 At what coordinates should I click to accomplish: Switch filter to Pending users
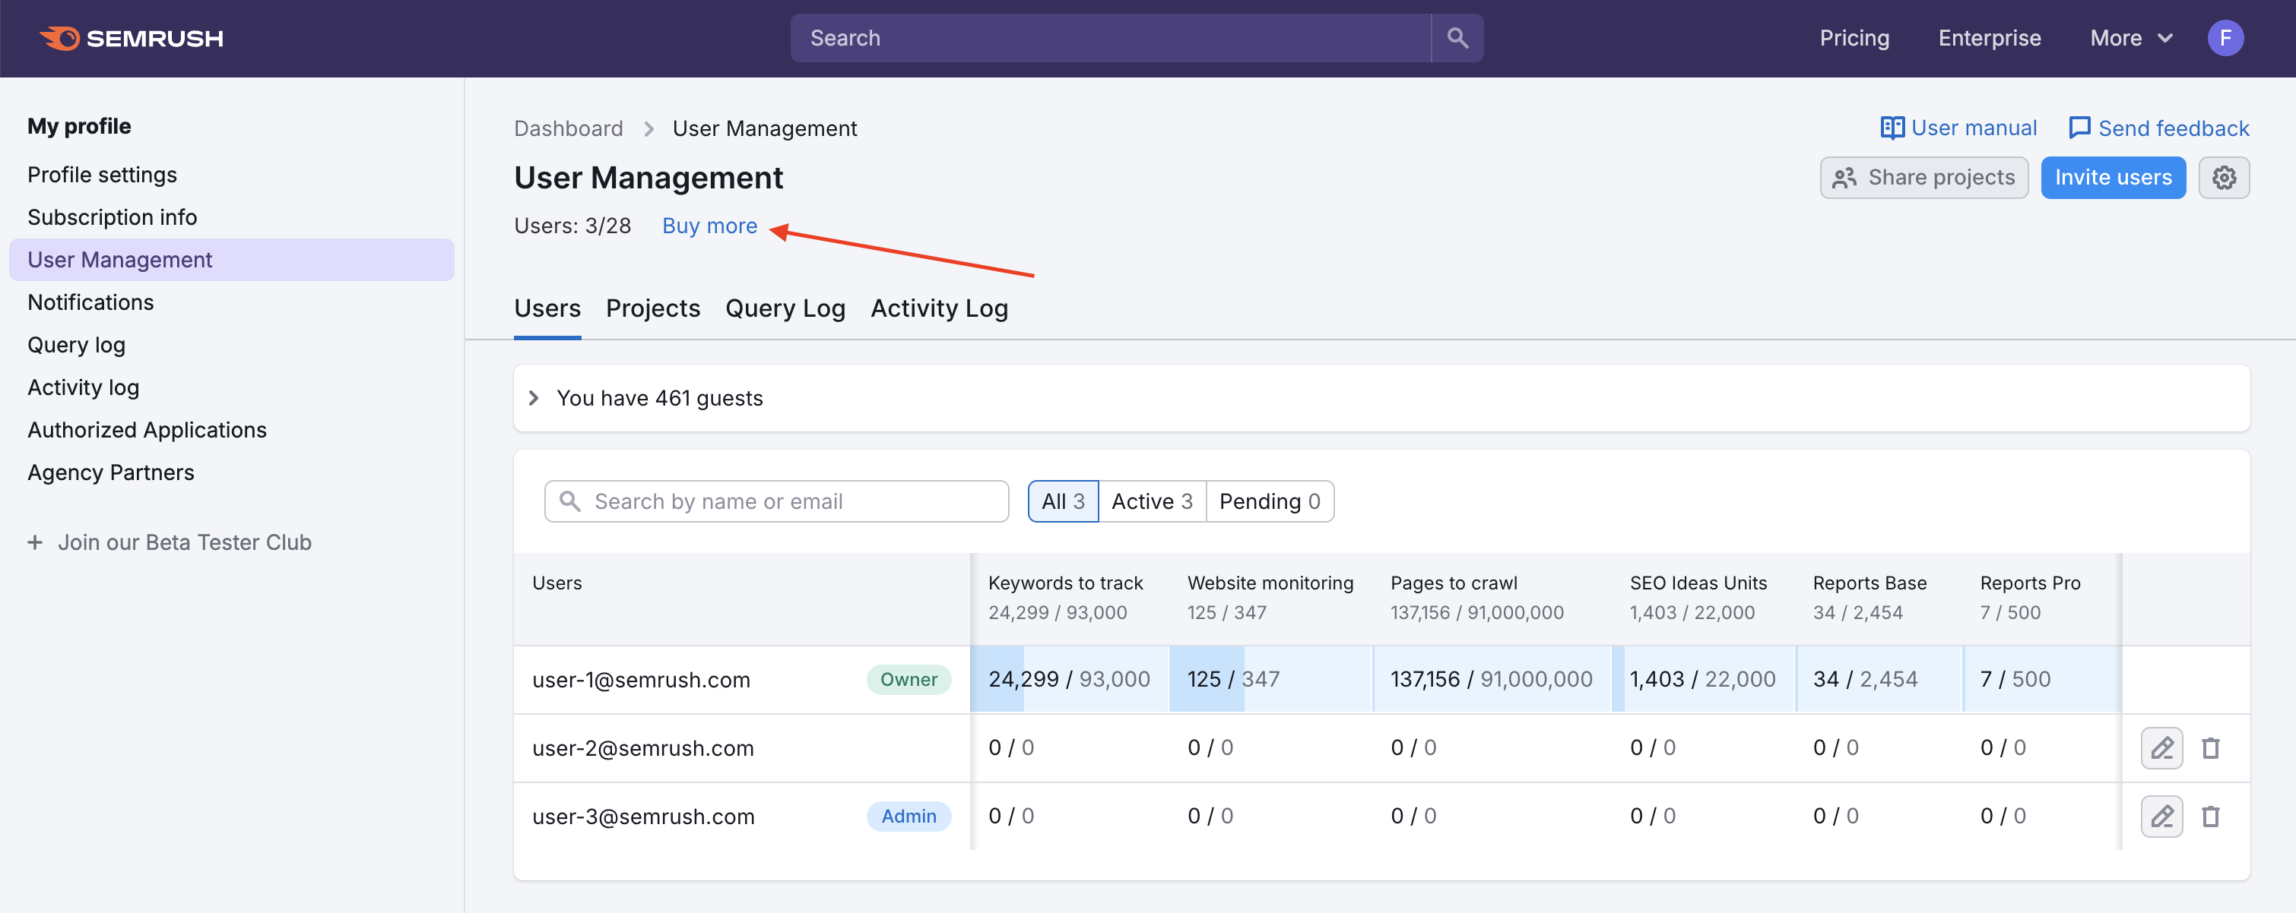coord(1269,501)
